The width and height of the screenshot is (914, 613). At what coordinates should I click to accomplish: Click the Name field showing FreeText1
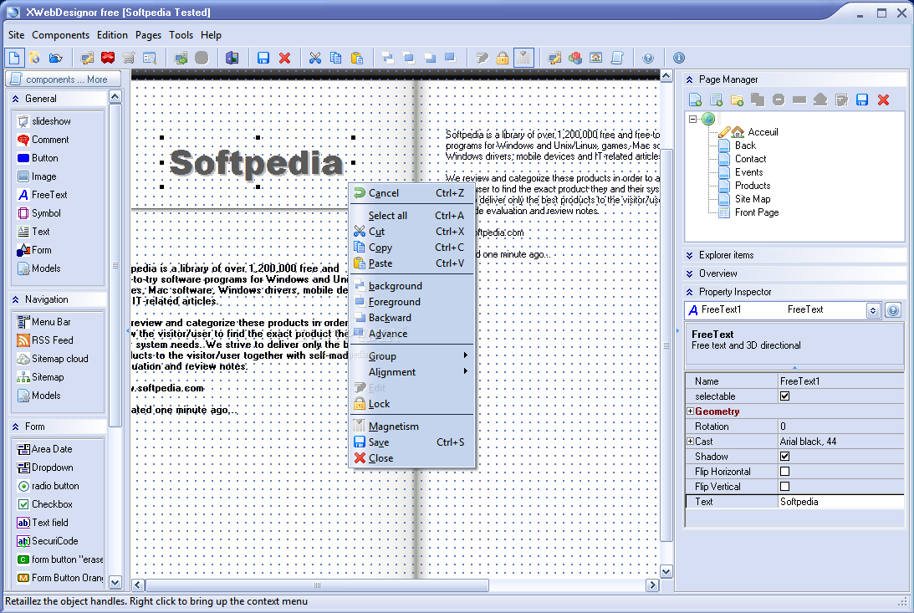tap(841, 381)
